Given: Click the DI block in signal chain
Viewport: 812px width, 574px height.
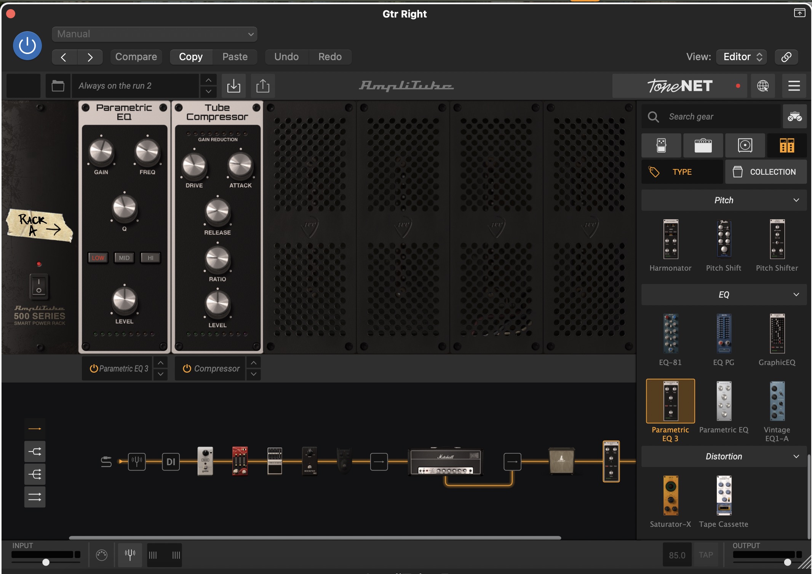Looking at the screenshot, I should point(171,462).
